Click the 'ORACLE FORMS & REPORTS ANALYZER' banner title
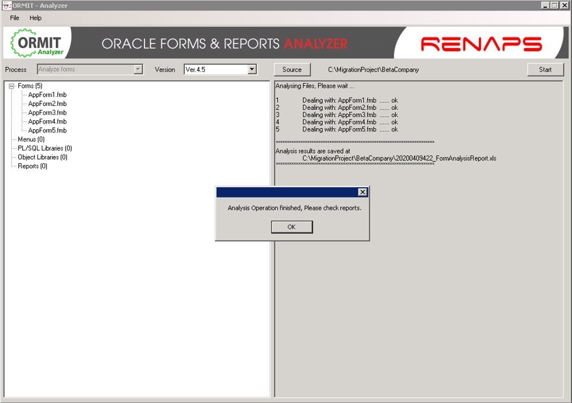The height and width of the screenshot is (403, 572). click(x=225, y=44)
